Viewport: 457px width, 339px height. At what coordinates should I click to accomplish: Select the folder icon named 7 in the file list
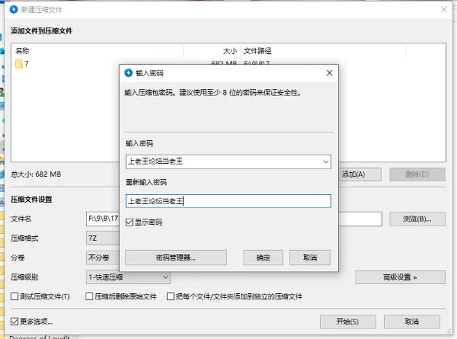(19, 63)
